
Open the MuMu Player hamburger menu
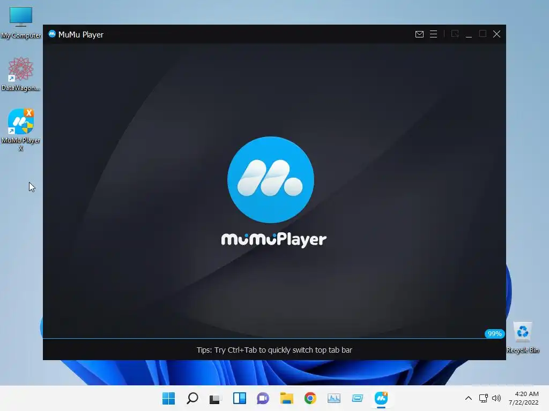tap(433, 34)
